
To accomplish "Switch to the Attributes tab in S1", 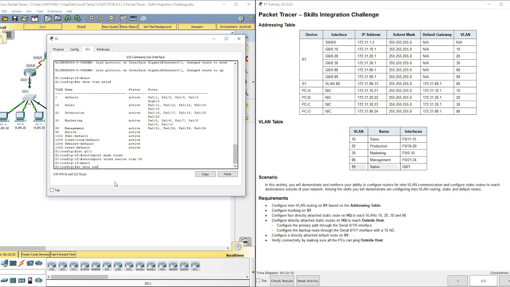I will (103, 49).
